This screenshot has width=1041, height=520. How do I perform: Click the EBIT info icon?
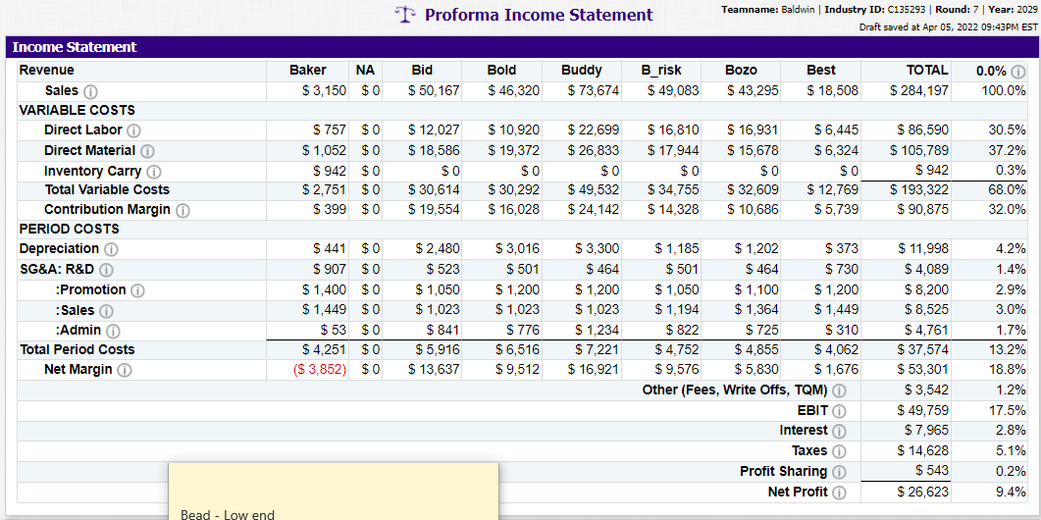click(x=839, y=412)
